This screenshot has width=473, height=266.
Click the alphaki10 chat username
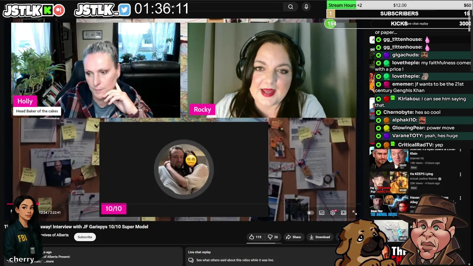[405, 120]
